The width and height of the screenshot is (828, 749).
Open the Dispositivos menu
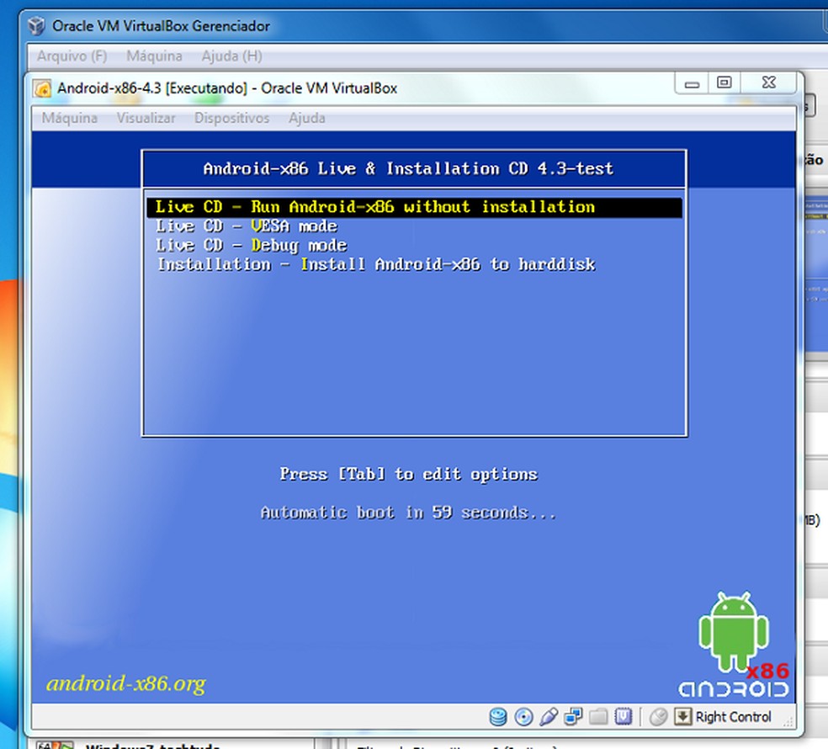point(231,118)
